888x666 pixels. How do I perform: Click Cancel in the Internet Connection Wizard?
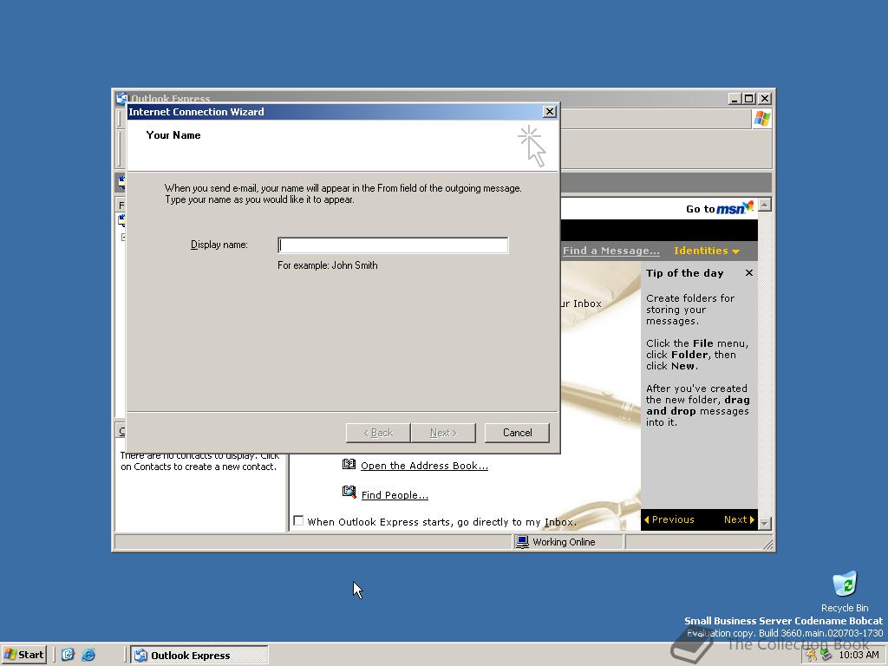[517, 433]
